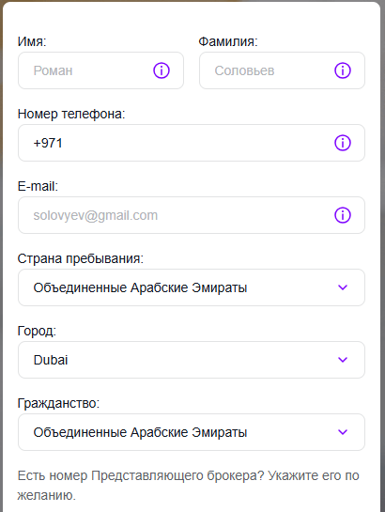Click the Представляющего брокера hint text

pyautogui.click(x=188, y=486)
